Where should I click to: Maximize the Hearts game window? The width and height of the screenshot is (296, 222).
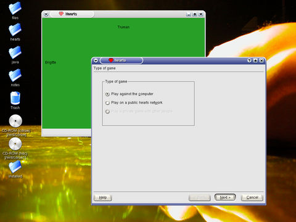tap(195, 14)
